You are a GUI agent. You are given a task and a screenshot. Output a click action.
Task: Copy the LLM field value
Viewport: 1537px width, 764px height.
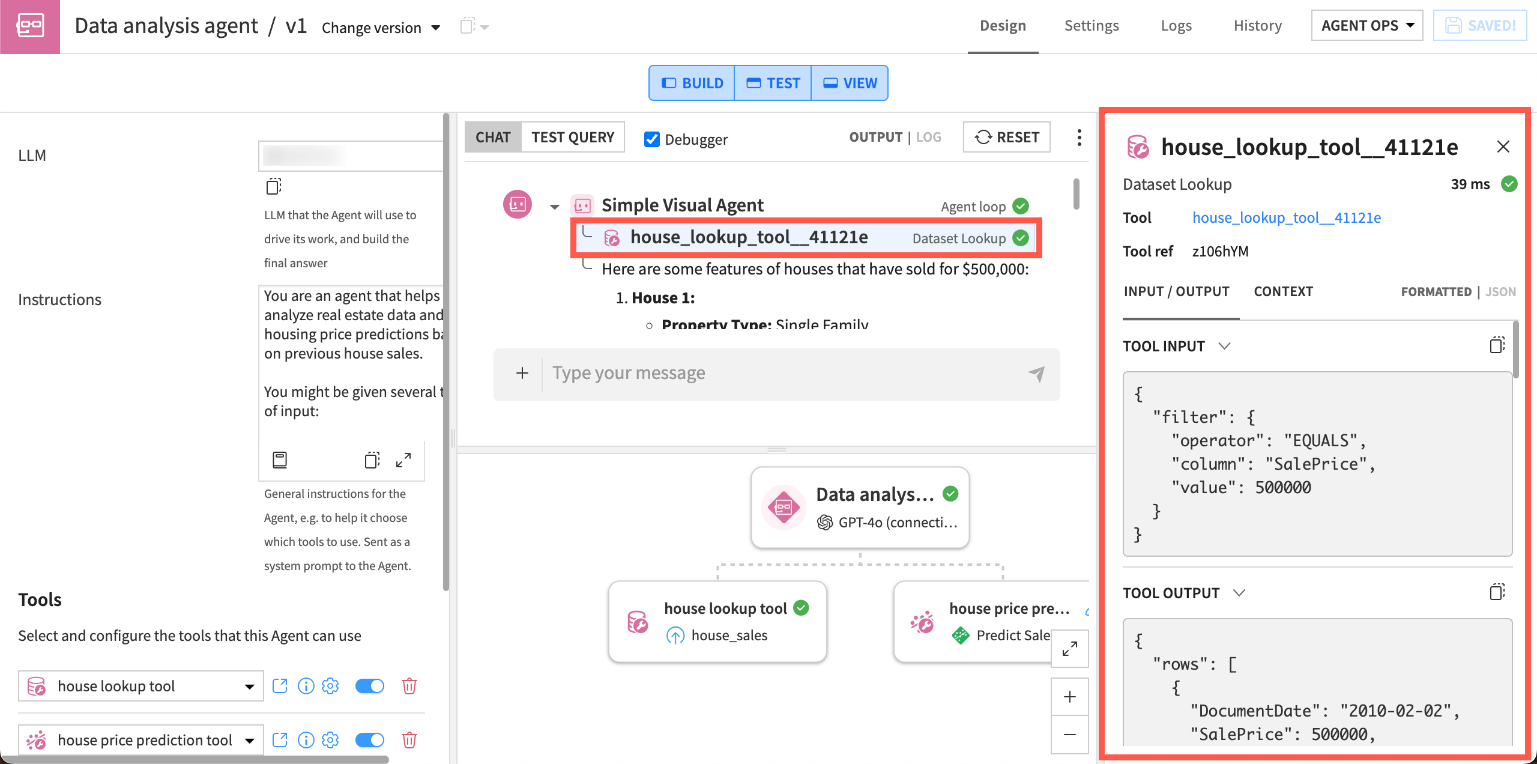pos(274,186)
